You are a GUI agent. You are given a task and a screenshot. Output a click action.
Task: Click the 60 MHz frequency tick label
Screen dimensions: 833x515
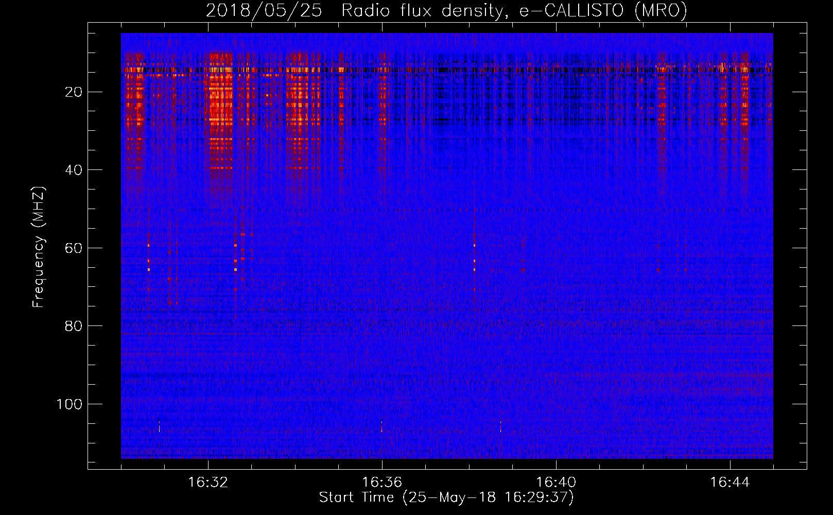click(x=74, y=248)
